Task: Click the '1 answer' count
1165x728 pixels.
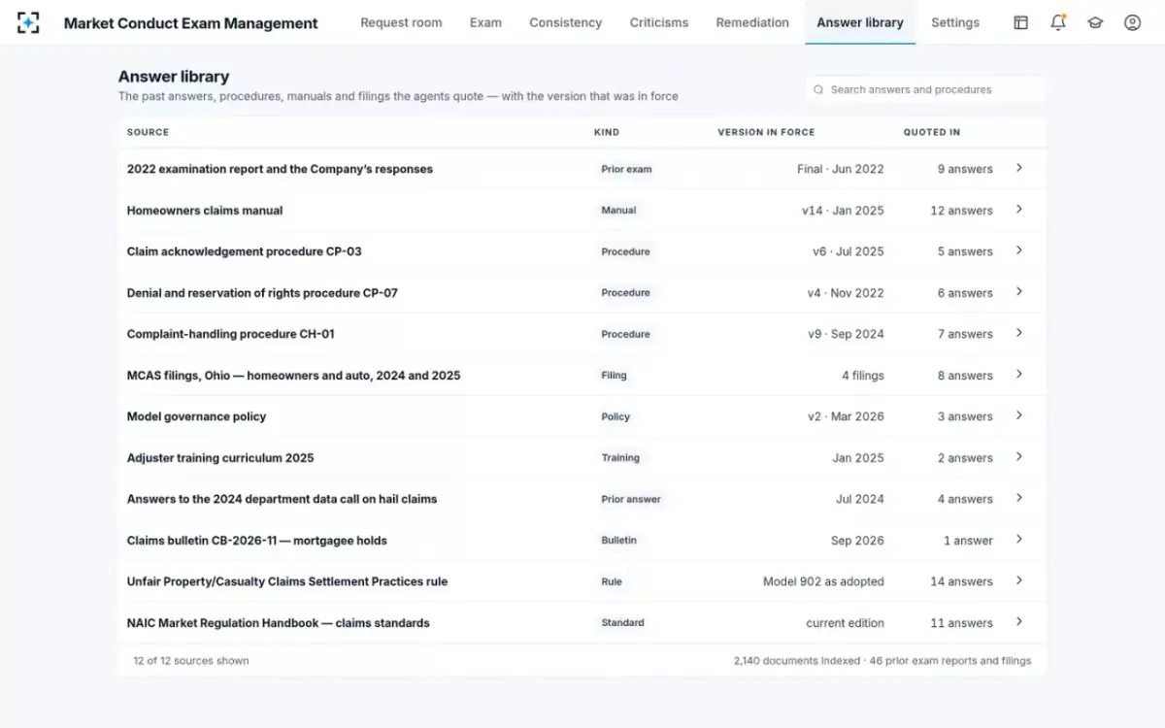Action: click(x=968, y=541)
